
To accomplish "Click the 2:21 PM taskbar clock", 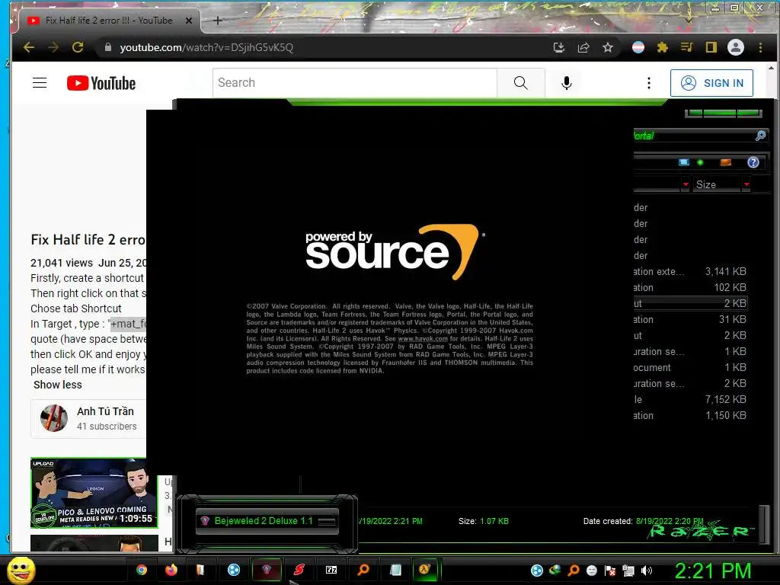I will 712,571.
